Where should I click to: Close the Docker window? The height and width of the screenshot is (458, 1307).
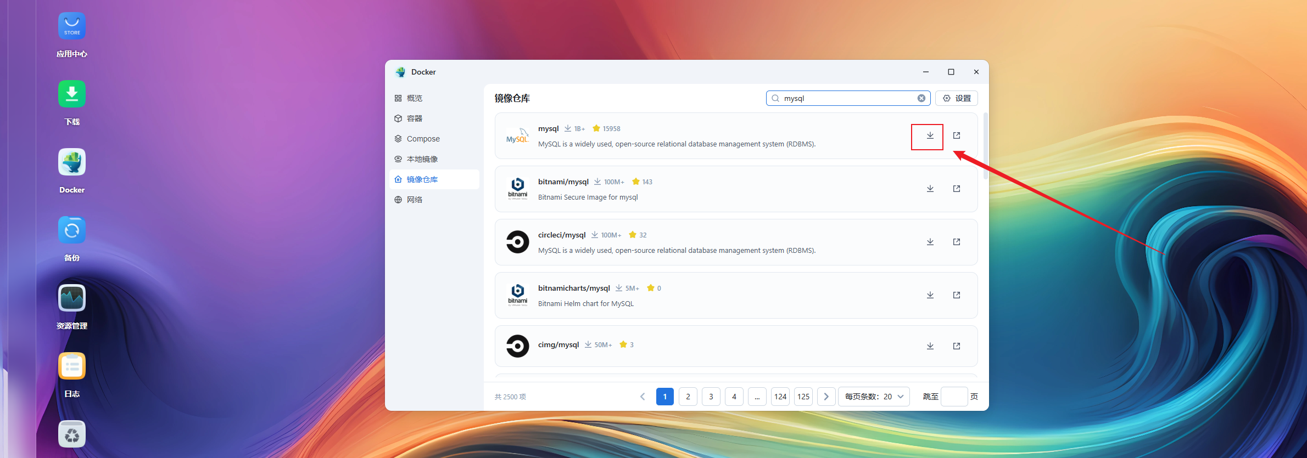[976, 72]
